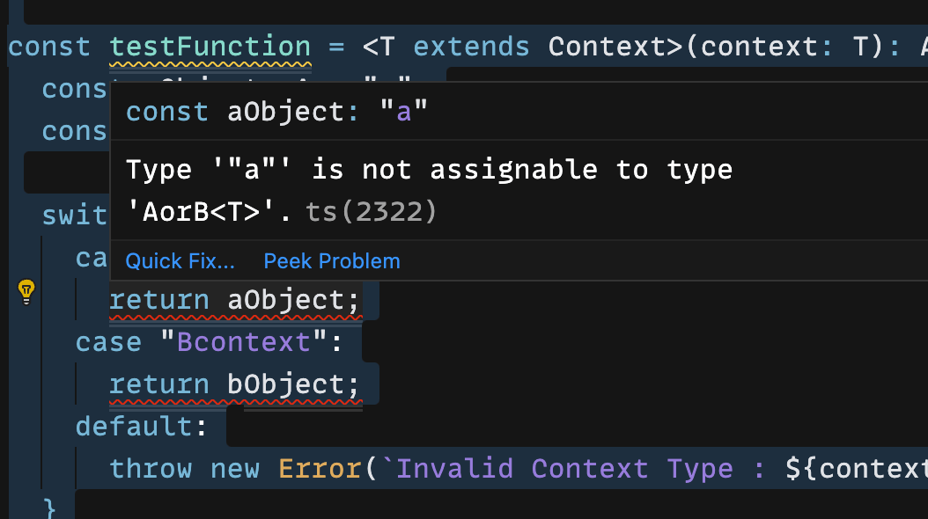Click the throw keyword

tap(151, 469)
